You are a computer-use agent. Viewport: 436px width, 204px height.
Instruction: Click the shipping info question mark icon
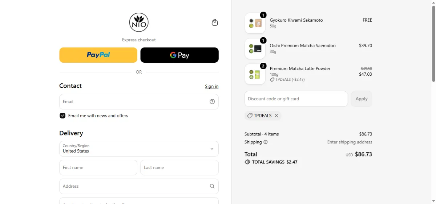[266, 142]
